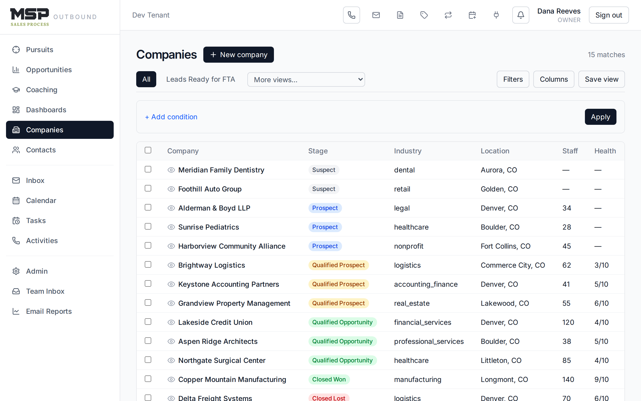Open the Meridian Family Dentistry company
641x401 pixels.
click(x=221, y=170)
